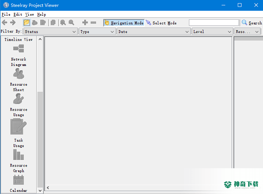This screenshot has width=263, height=194.
Task: Switch to Select Mode
Action: 161,23
